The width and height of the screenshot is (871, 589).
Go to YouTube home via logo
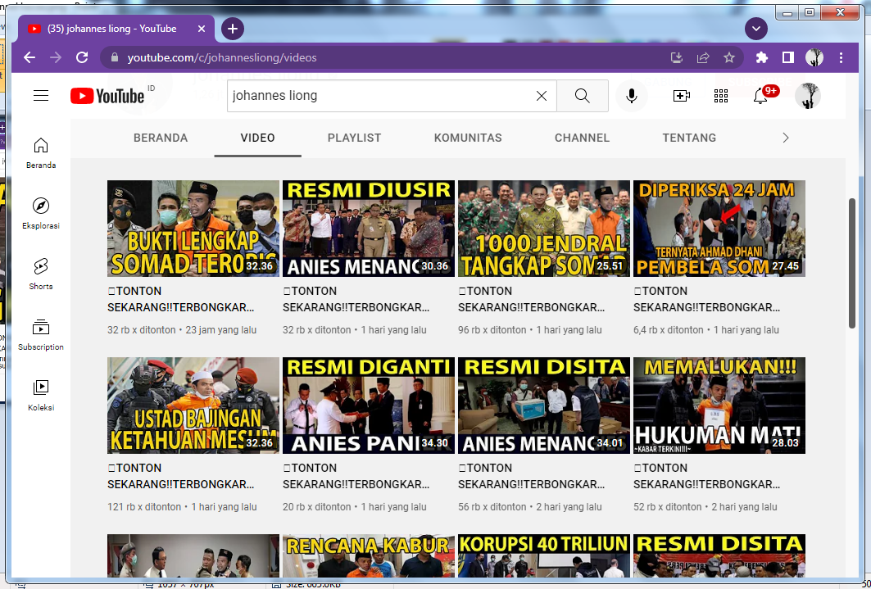point(108,96)
